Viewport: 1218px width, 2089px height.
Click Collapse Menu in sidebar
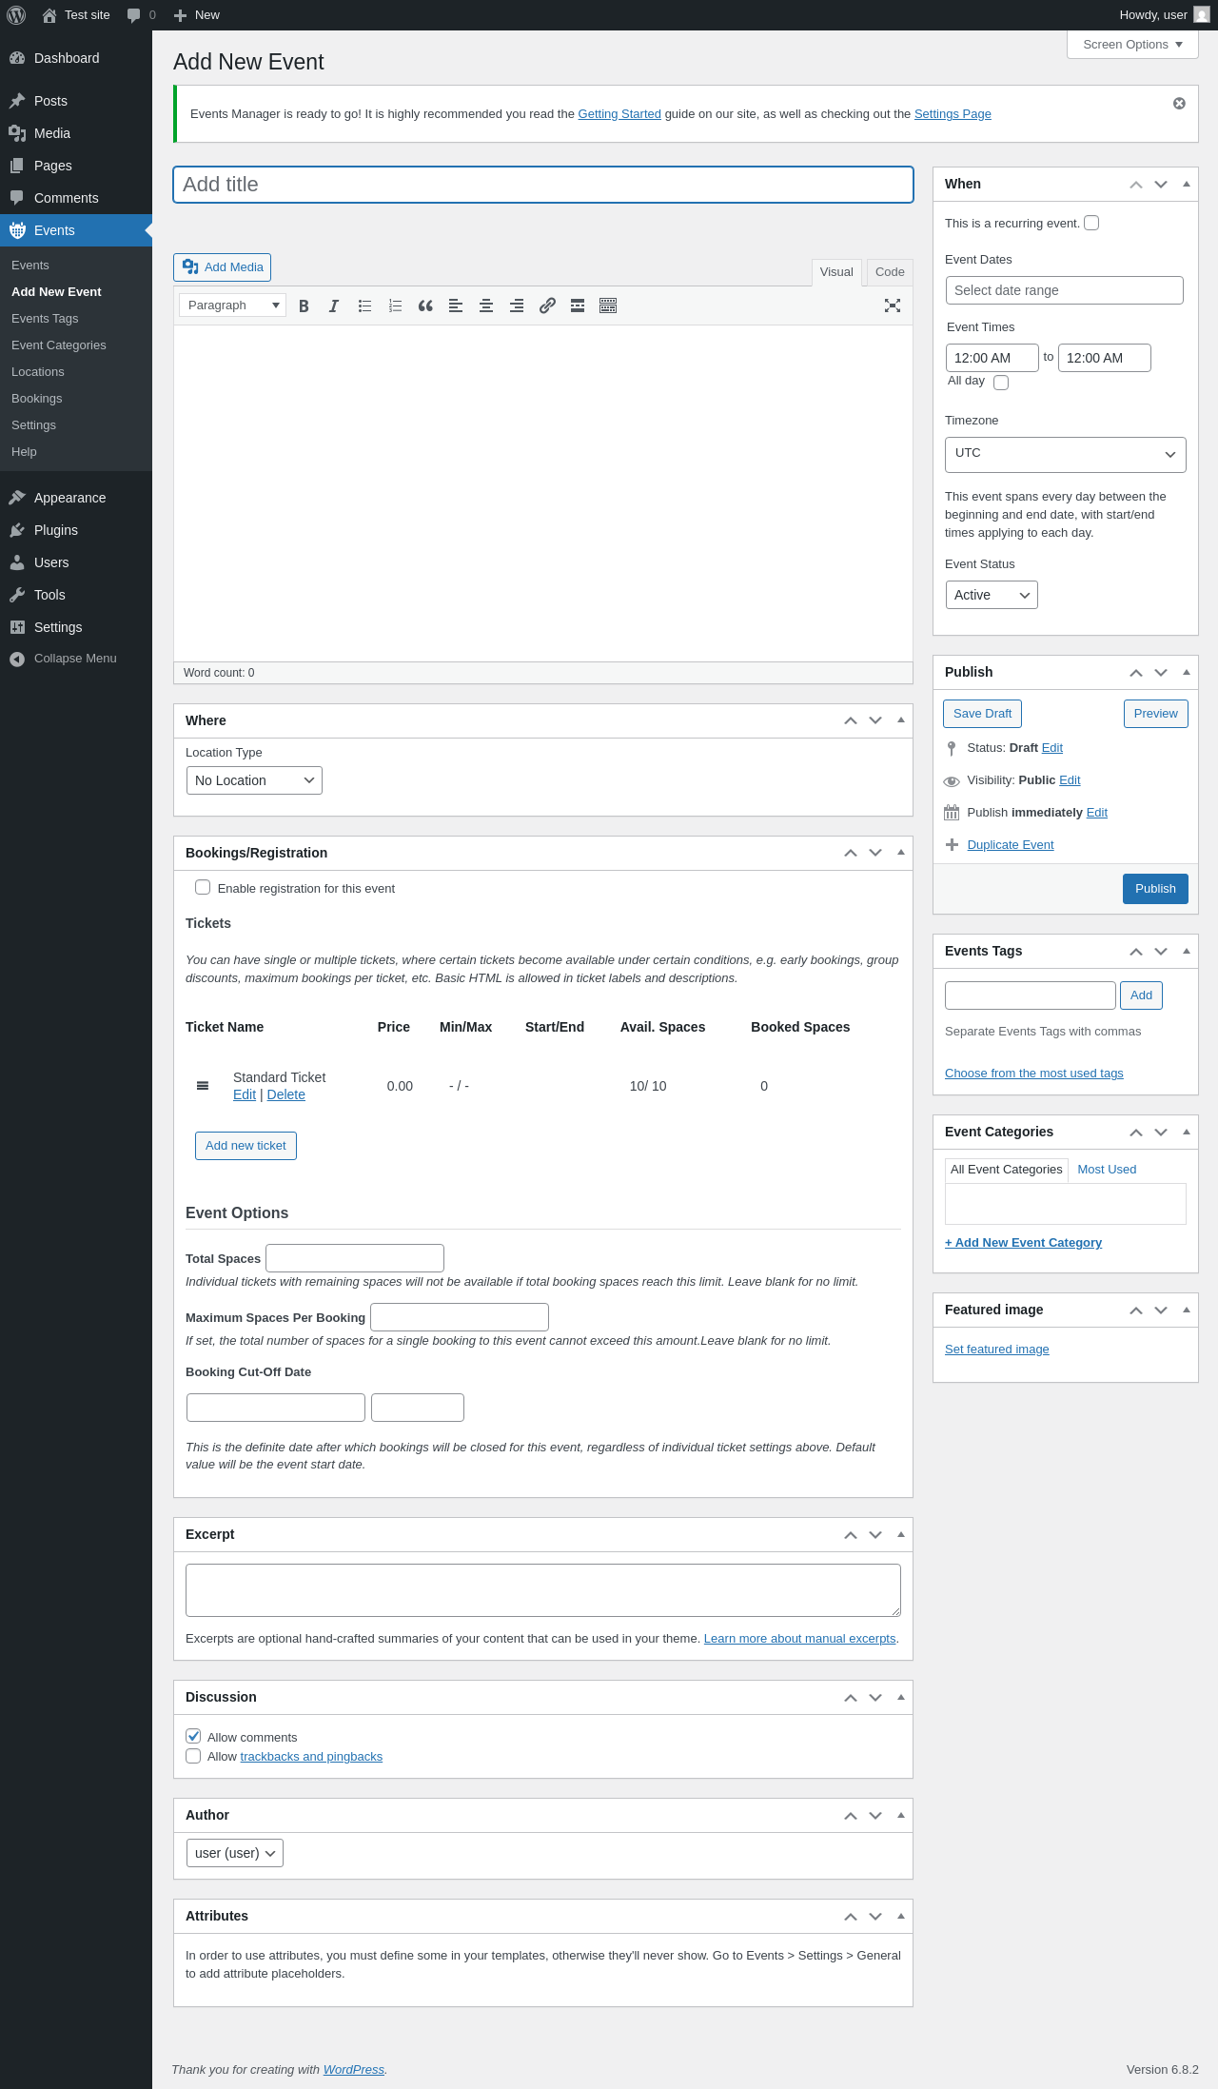[x=76, y=659]
